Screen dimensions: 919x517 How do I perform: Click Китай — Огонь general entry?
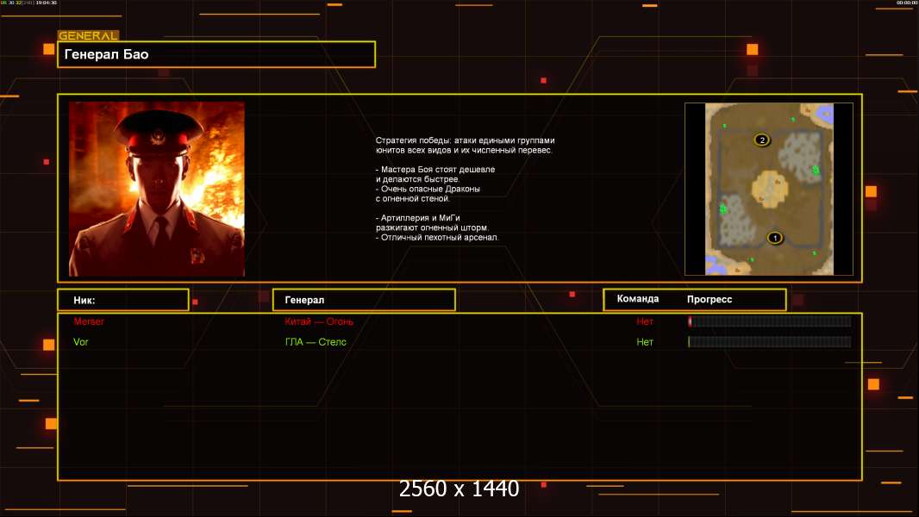tap(319, 321)
